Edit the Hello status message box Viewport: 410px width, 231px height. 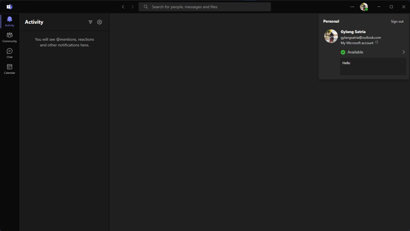point(373,66)
